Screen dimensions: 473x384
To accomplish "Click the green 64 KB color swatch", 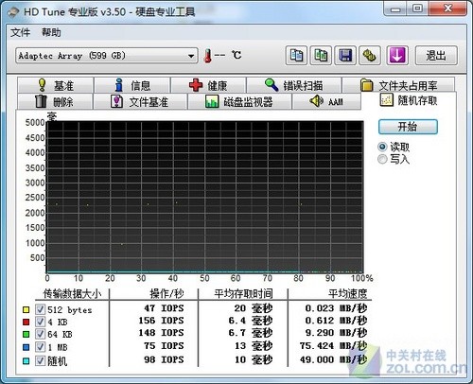I will pyautogui.click(x=26, y=334).
